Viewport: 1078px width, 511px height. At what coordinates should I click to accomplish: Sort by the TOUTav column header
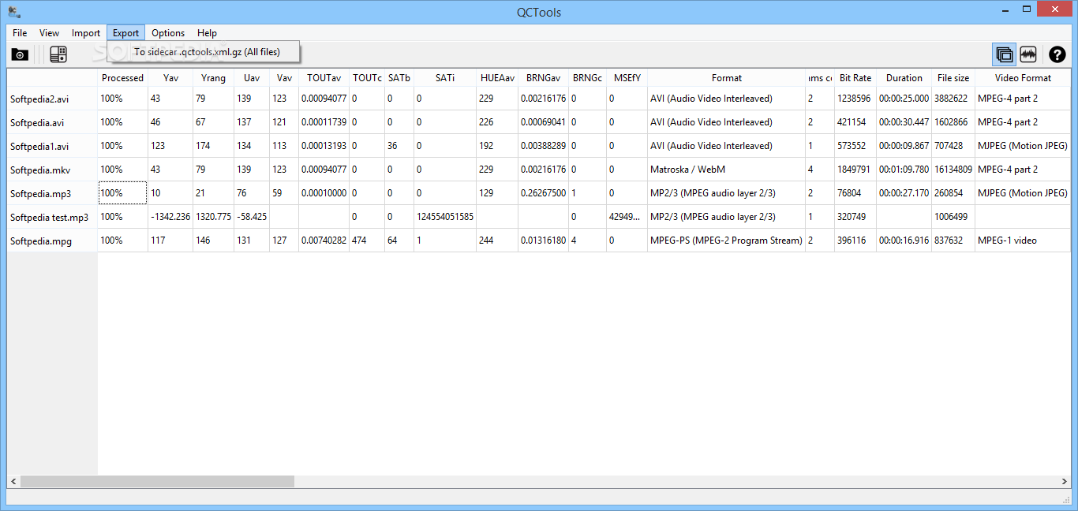324,78
